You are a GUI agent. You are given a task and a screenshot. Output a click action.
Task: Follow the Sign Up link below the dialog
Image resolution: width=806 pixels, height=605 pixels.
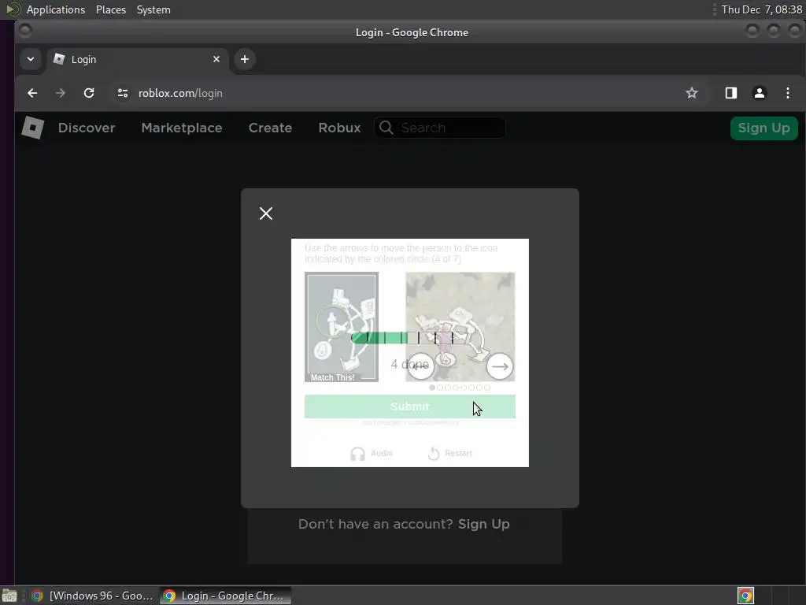pyautogui.click(x=484, y=524)
